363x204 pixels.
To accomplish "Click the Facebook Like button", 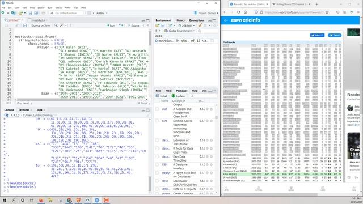I will (x=317, y=35).
